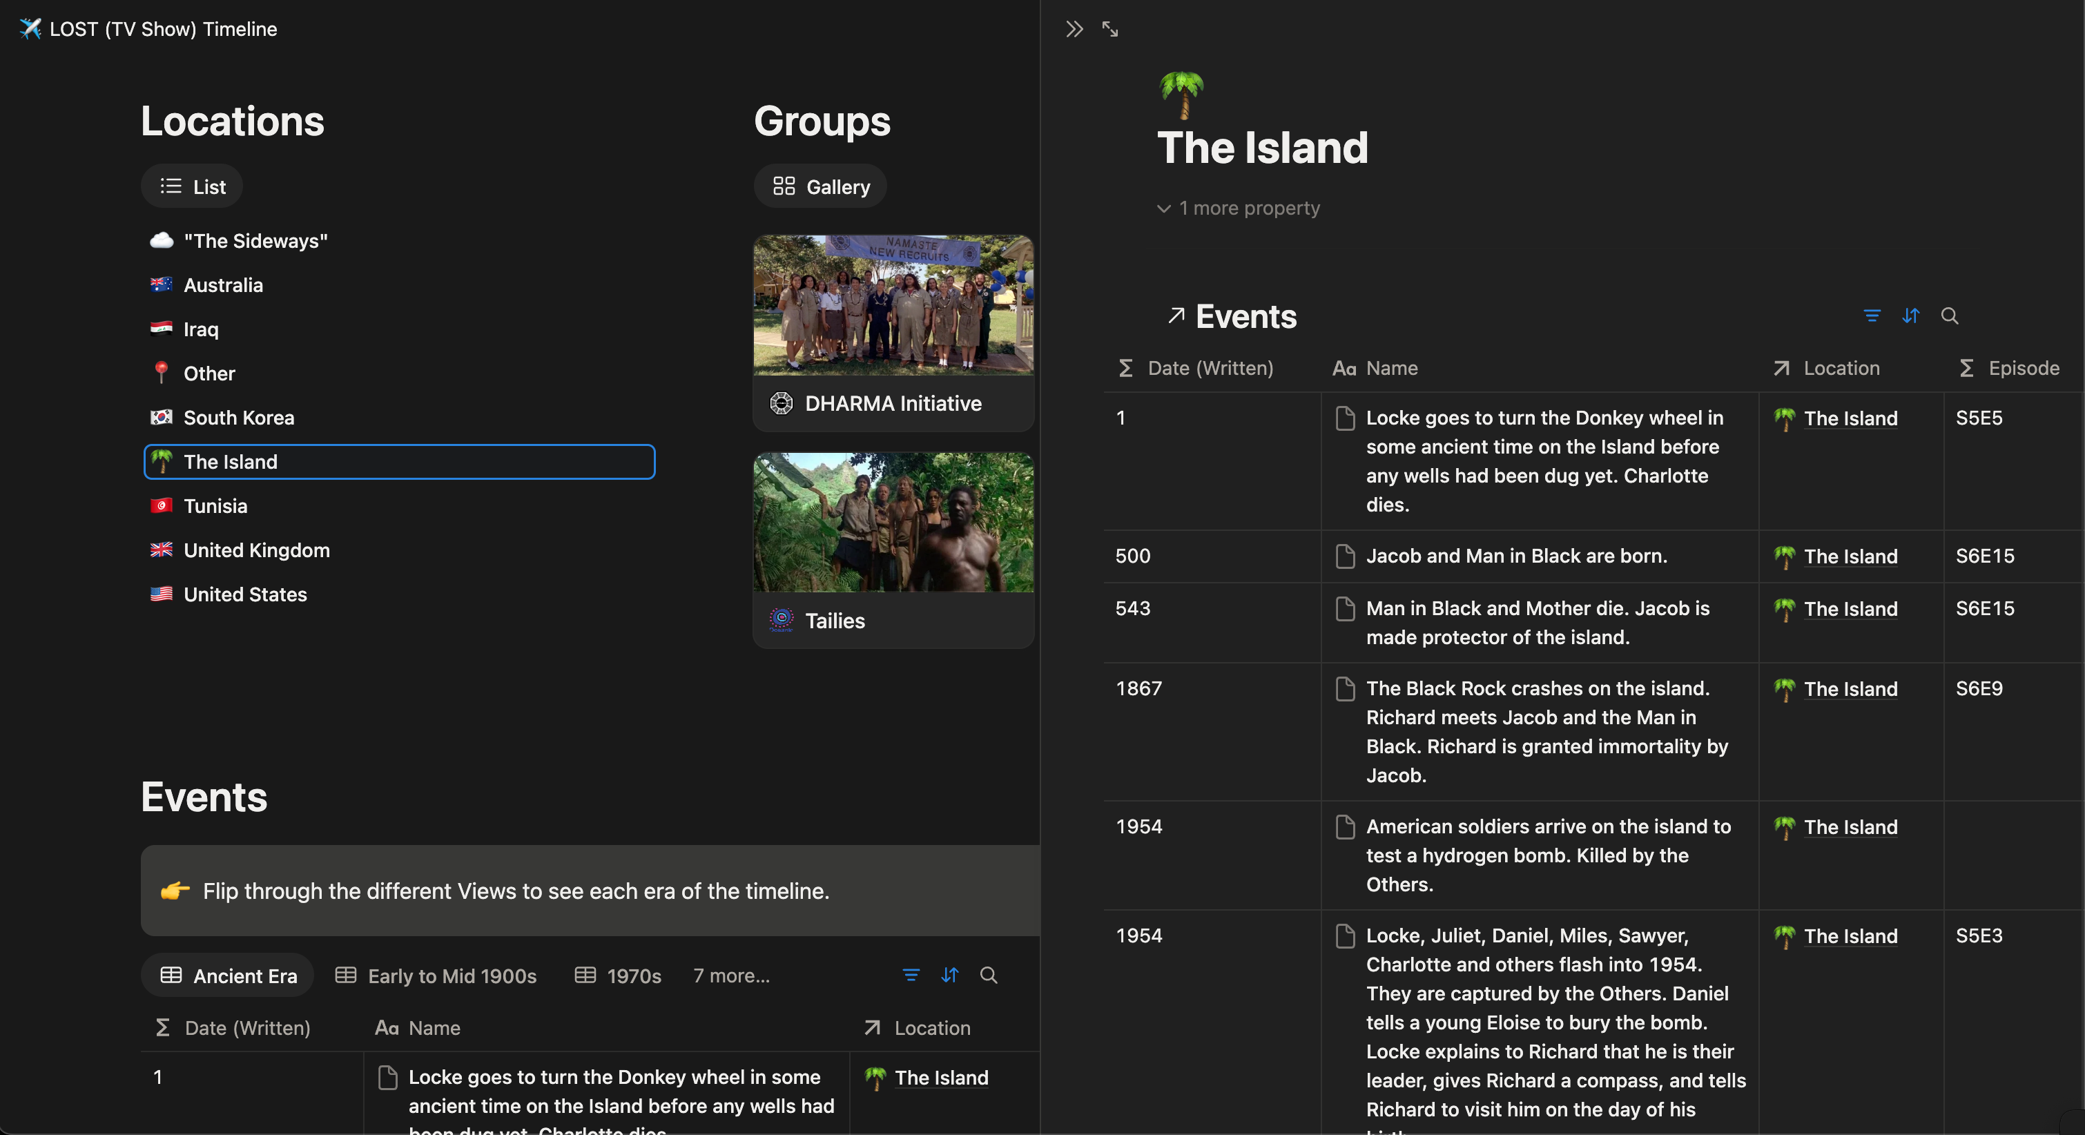
Task: Collapse side peek with double-chevron icon
Action: 1074,29
